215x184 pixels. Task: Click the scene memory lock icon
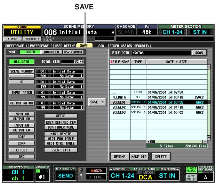[x=113, y=32]
